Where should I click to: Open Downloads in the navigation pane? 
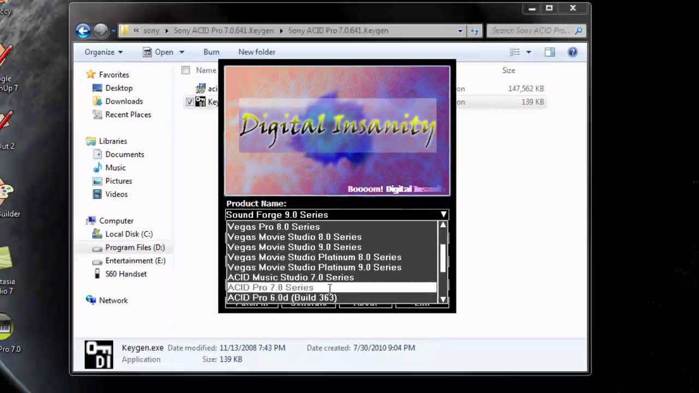point(124,101)
